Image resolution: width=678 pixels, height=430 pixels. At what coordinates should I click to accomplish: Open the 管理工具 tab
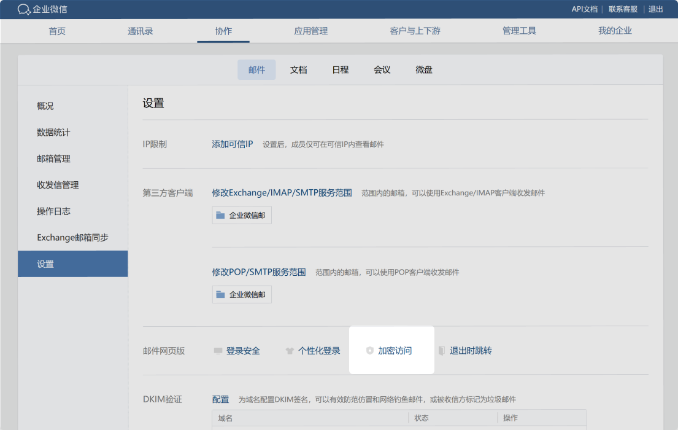(x=519, y=31)
